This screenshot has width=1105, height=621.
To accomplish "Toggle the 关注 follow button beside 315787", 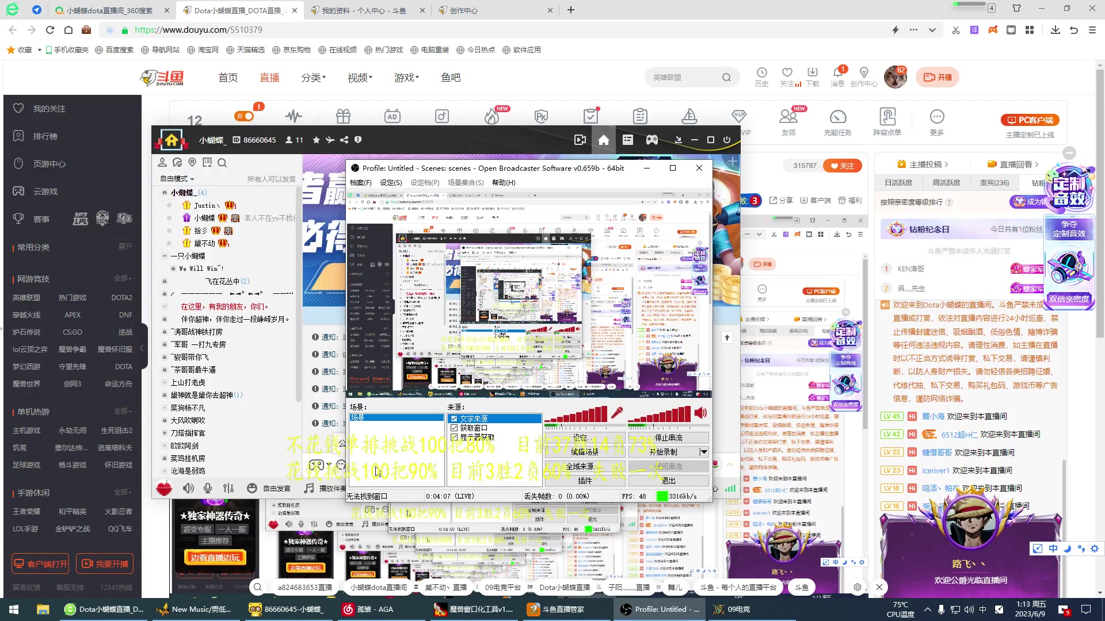I will pyautogui.click(x=842, y=166).
